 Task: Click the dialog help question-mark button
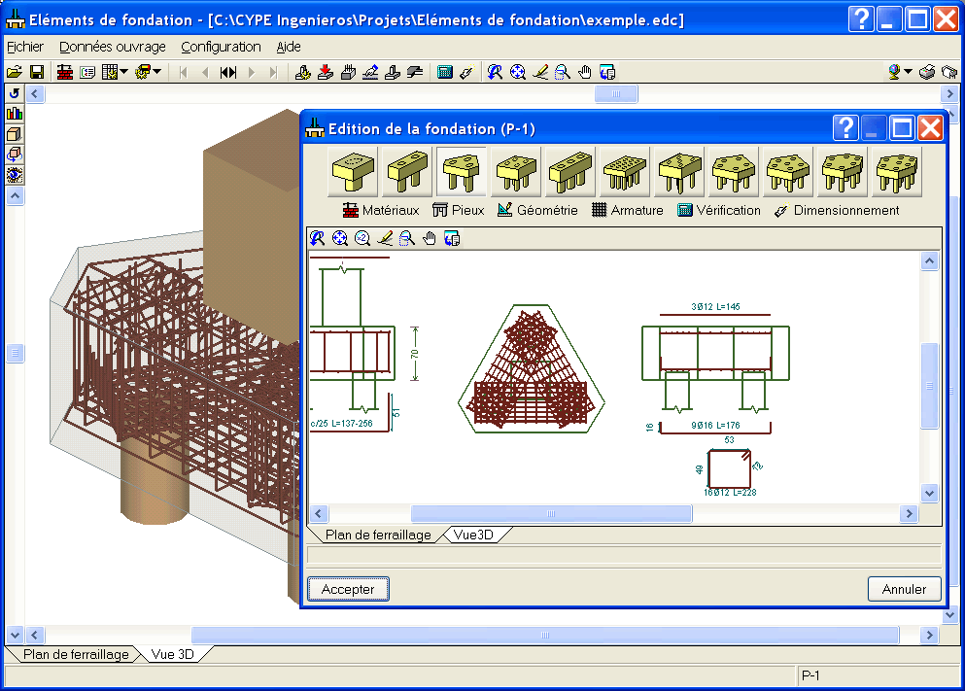pyautogui.click(x=845, y=128)
